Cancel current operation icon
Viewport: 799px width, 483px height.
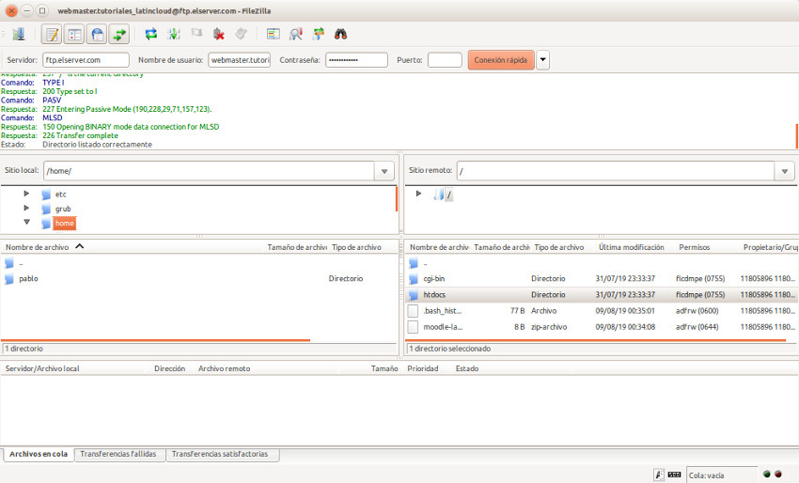click(x=196, y=34)
